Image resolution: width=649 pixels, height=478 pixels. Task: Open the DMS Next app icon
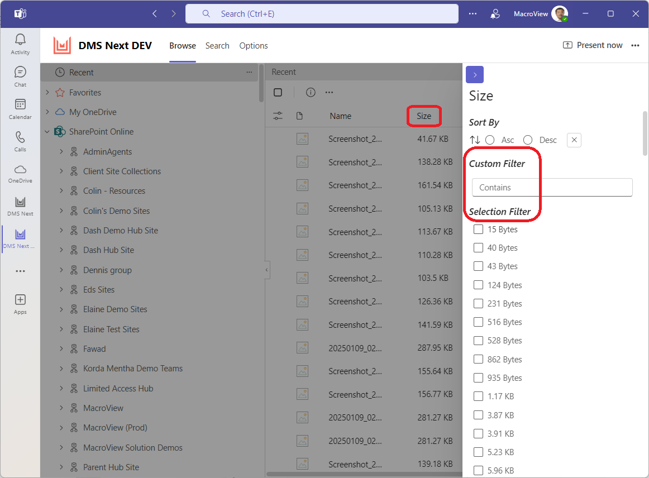point(20,205)
